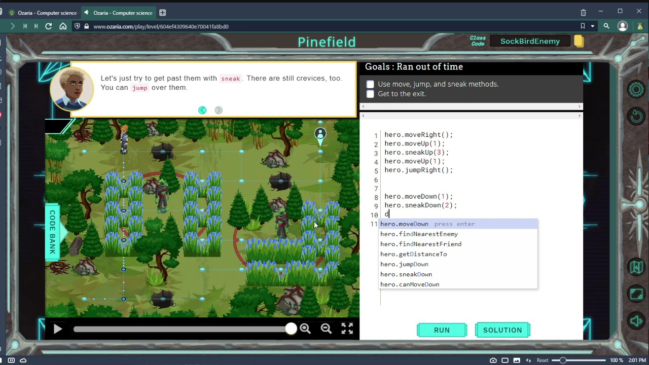Place cursor on code line hero.moveRight();
Screen dimensions: 649x365
point(418,135)
